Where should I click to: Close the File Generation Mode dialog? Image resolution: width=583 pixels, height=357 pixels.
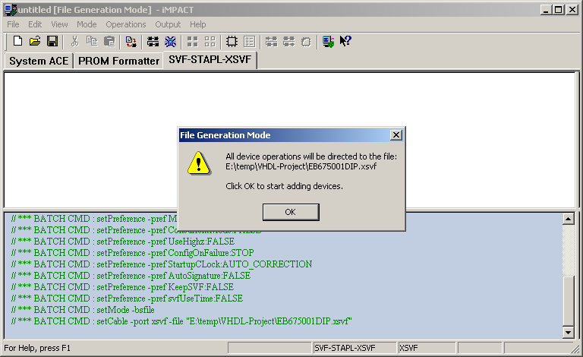tap(395, 135)
